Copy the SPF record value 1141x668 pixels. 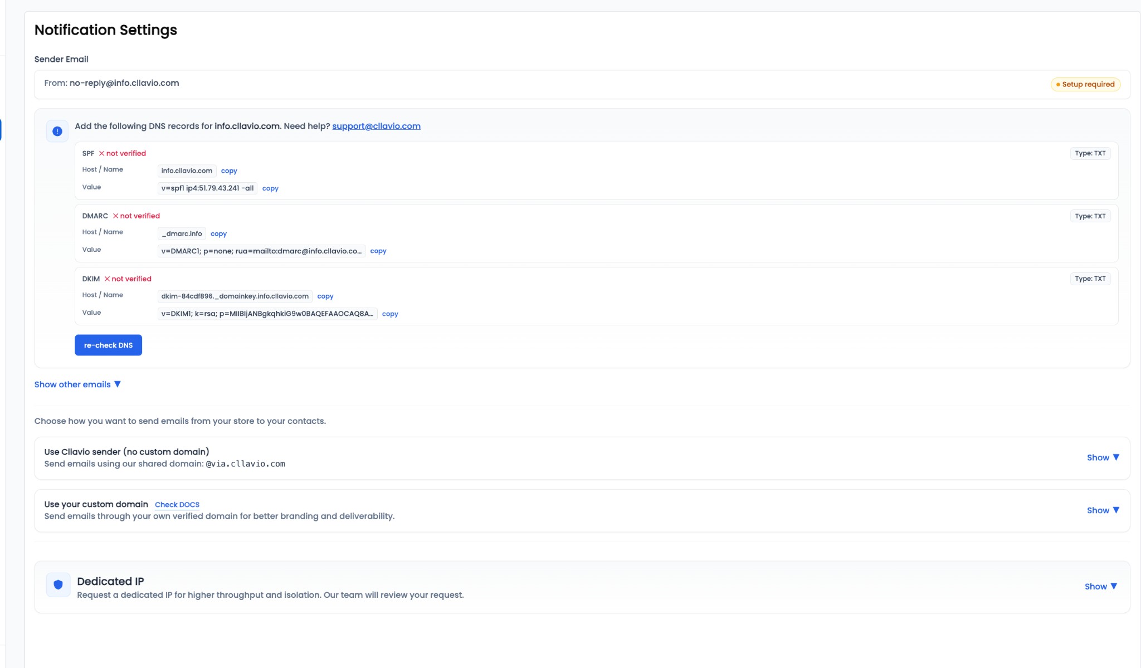[270, 188]
